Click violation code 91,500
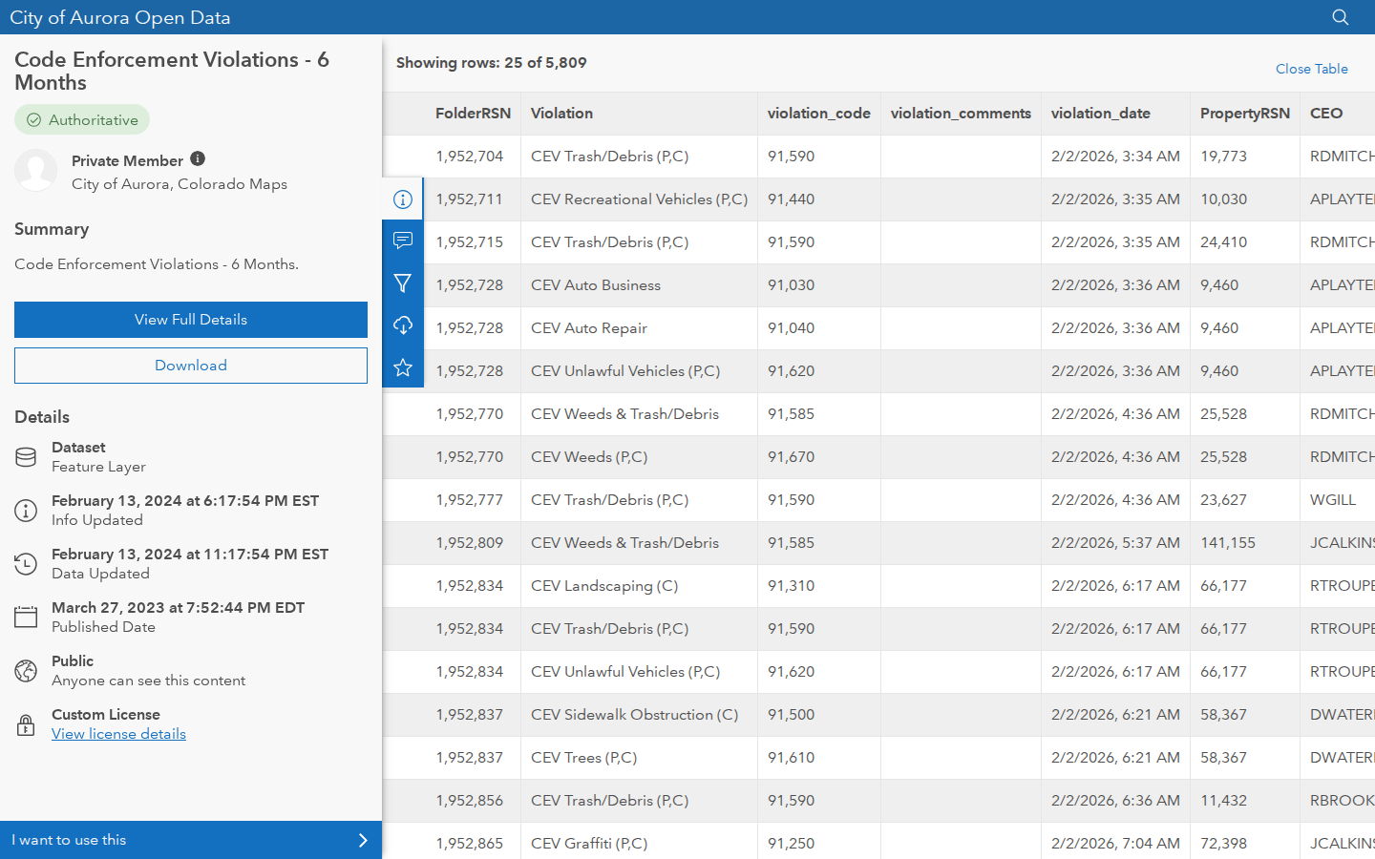This screenshot has height=859, width=1375. pos(791,715)
